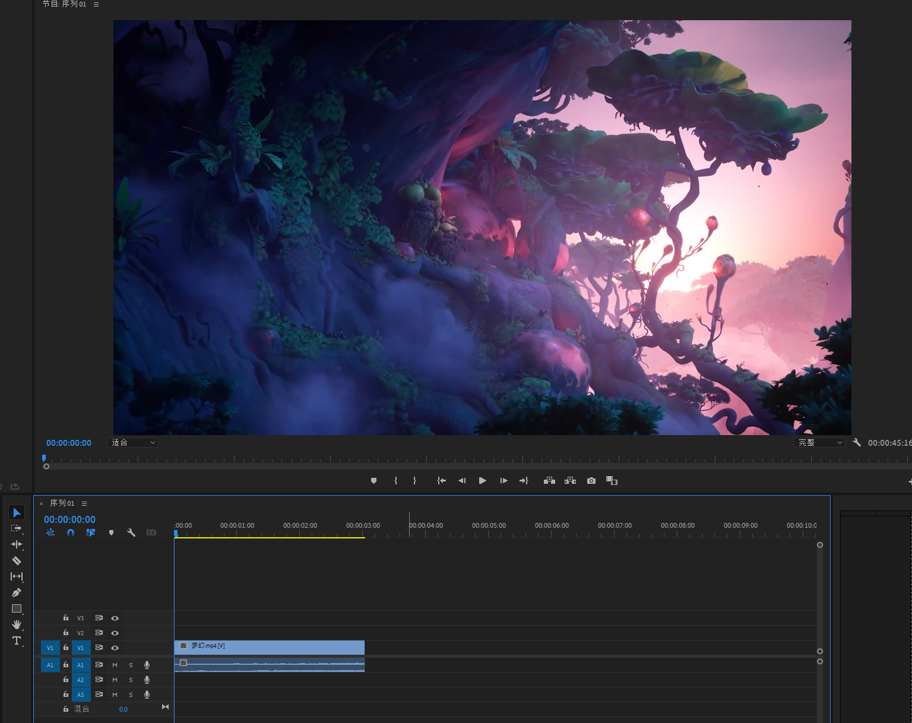The height and width of the screenshot is (723, 912).
Task: Select the 梦幻.mp4 video clip
Action: (x=270, y=647)
